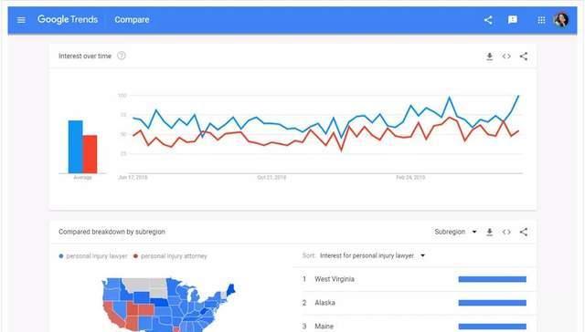Embed the subregion breakdown widget

(506, 232)
